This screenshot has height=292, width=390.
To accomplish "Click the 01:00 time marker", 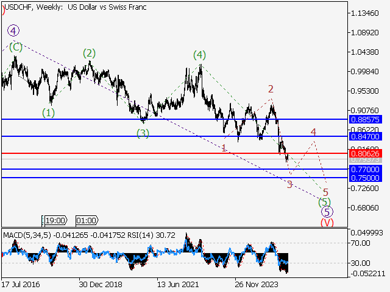I will [87, 220].
